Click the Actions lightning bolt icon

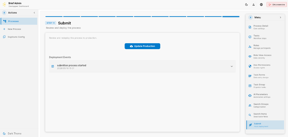point(4,13)
